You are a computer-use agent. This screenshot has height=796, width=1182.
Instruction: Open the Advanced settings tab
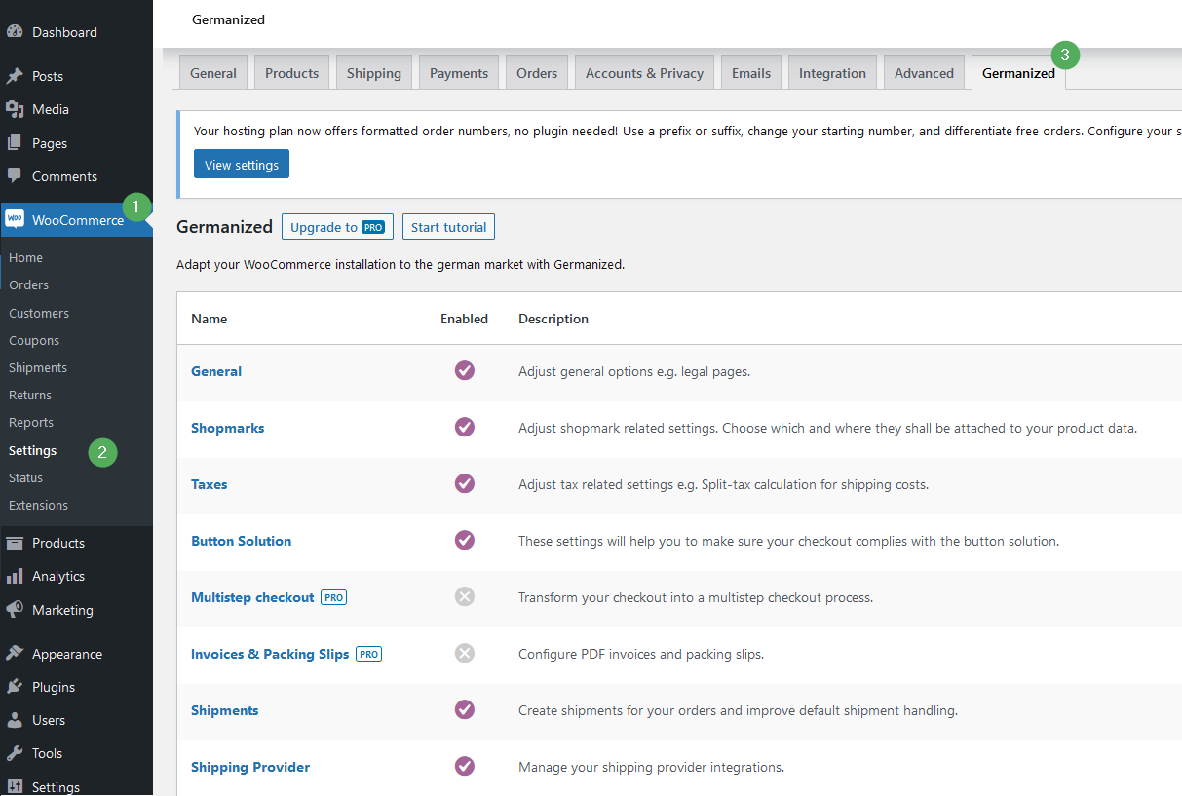(x=924, y=73)
